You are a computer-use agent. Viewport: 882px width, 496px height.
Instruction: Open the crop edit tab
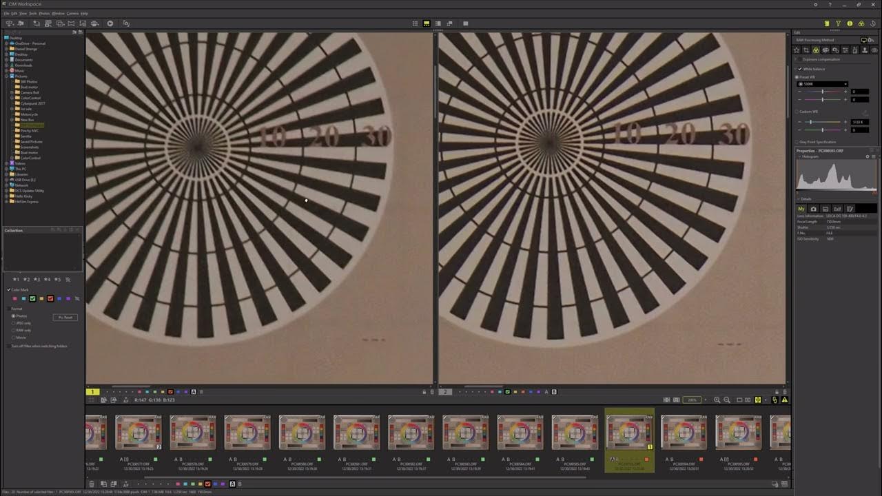[806, 50]
